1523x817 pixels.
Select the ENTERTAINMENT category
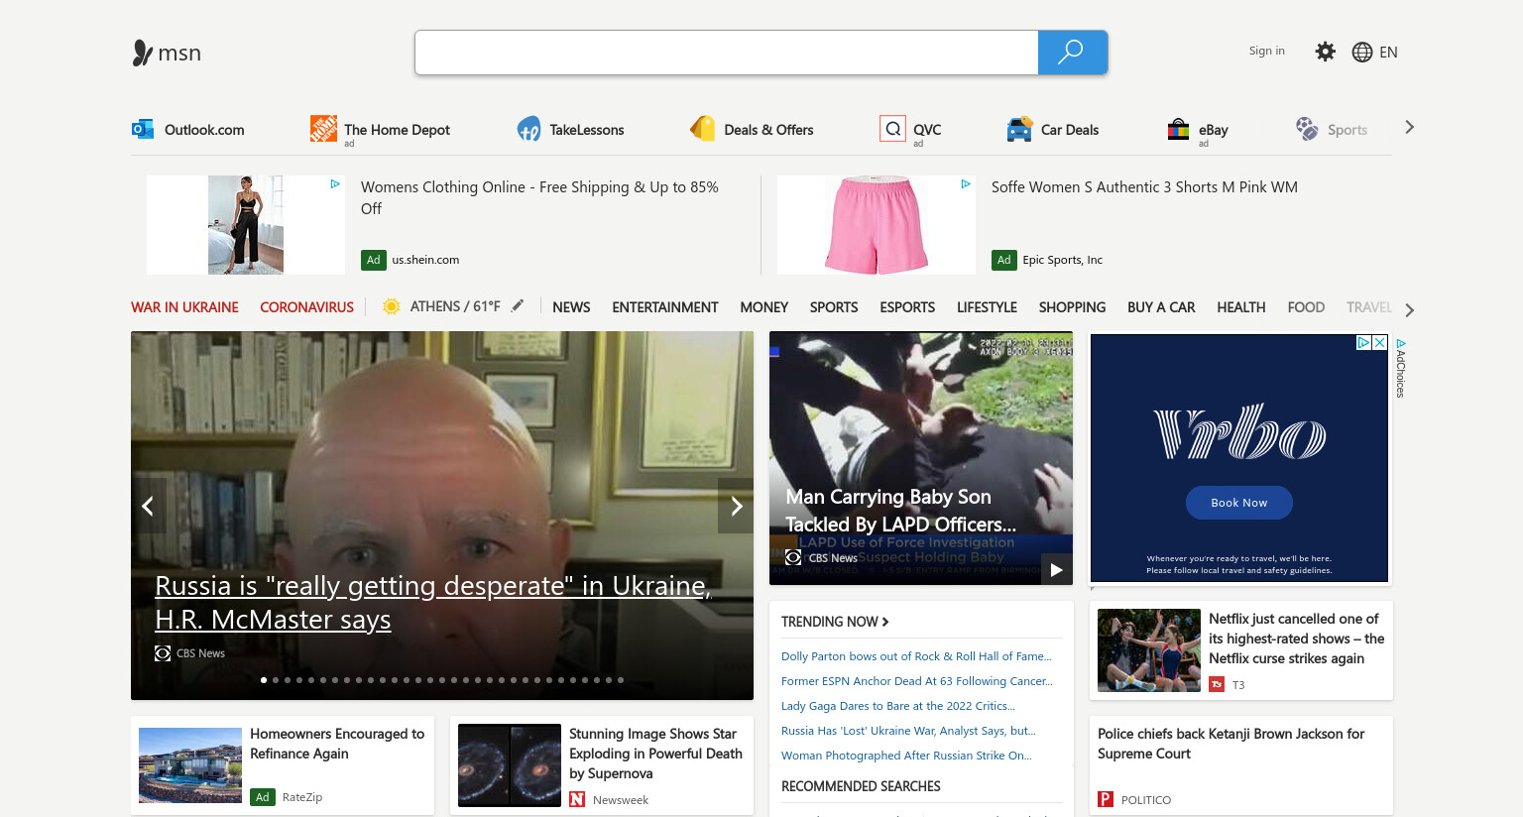665,307
